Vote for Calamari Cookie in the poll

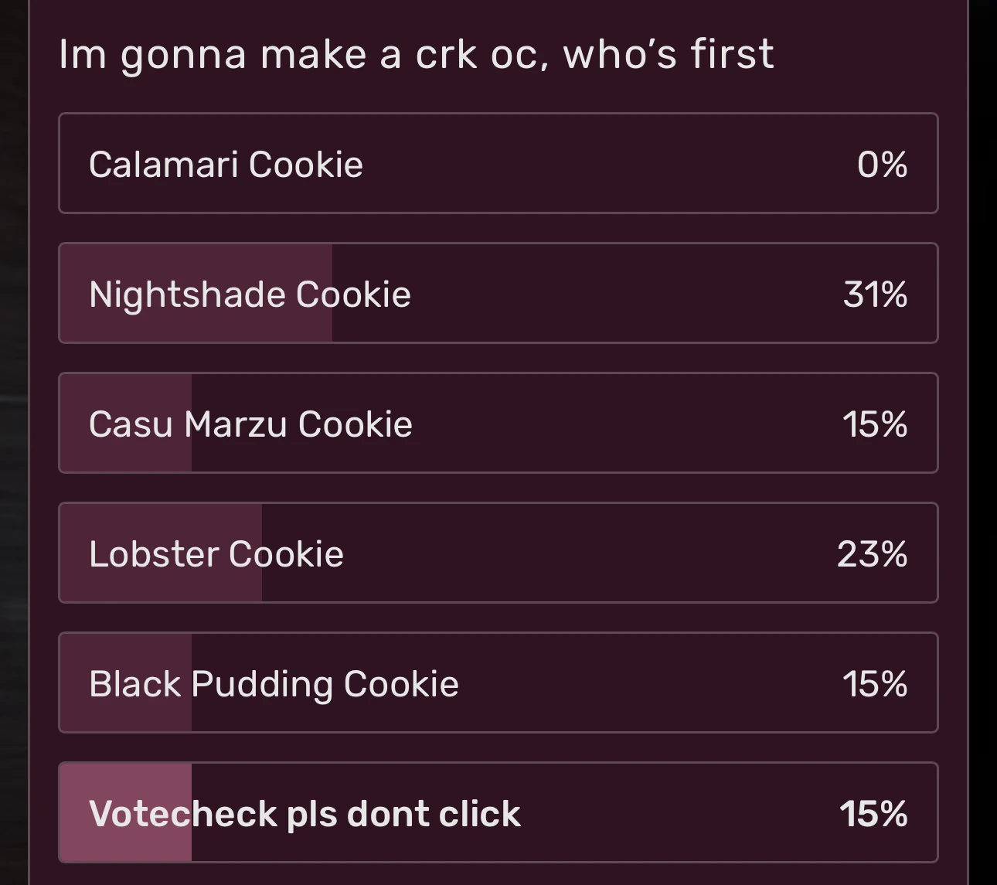[x=497, y=164]
